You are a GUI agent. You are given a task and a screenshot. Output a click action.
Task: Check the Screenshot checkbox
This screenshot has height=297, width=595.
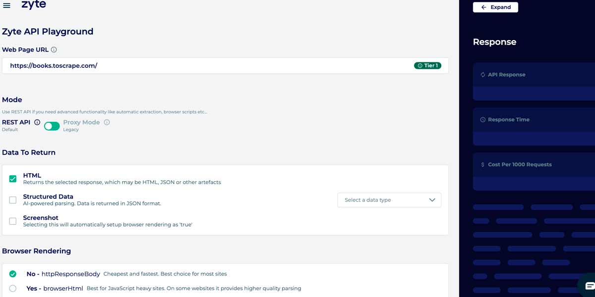tap(13, 221)
